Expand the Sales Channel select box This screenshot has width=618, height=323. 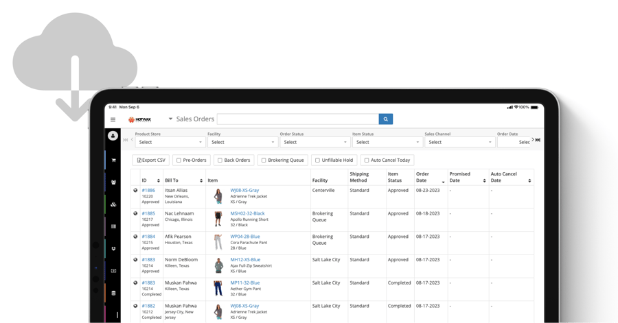(x=459, y=142)
